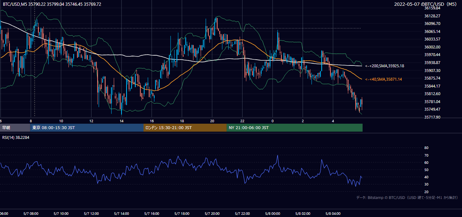Click the 5/7 22:00 date axis label

242,214
